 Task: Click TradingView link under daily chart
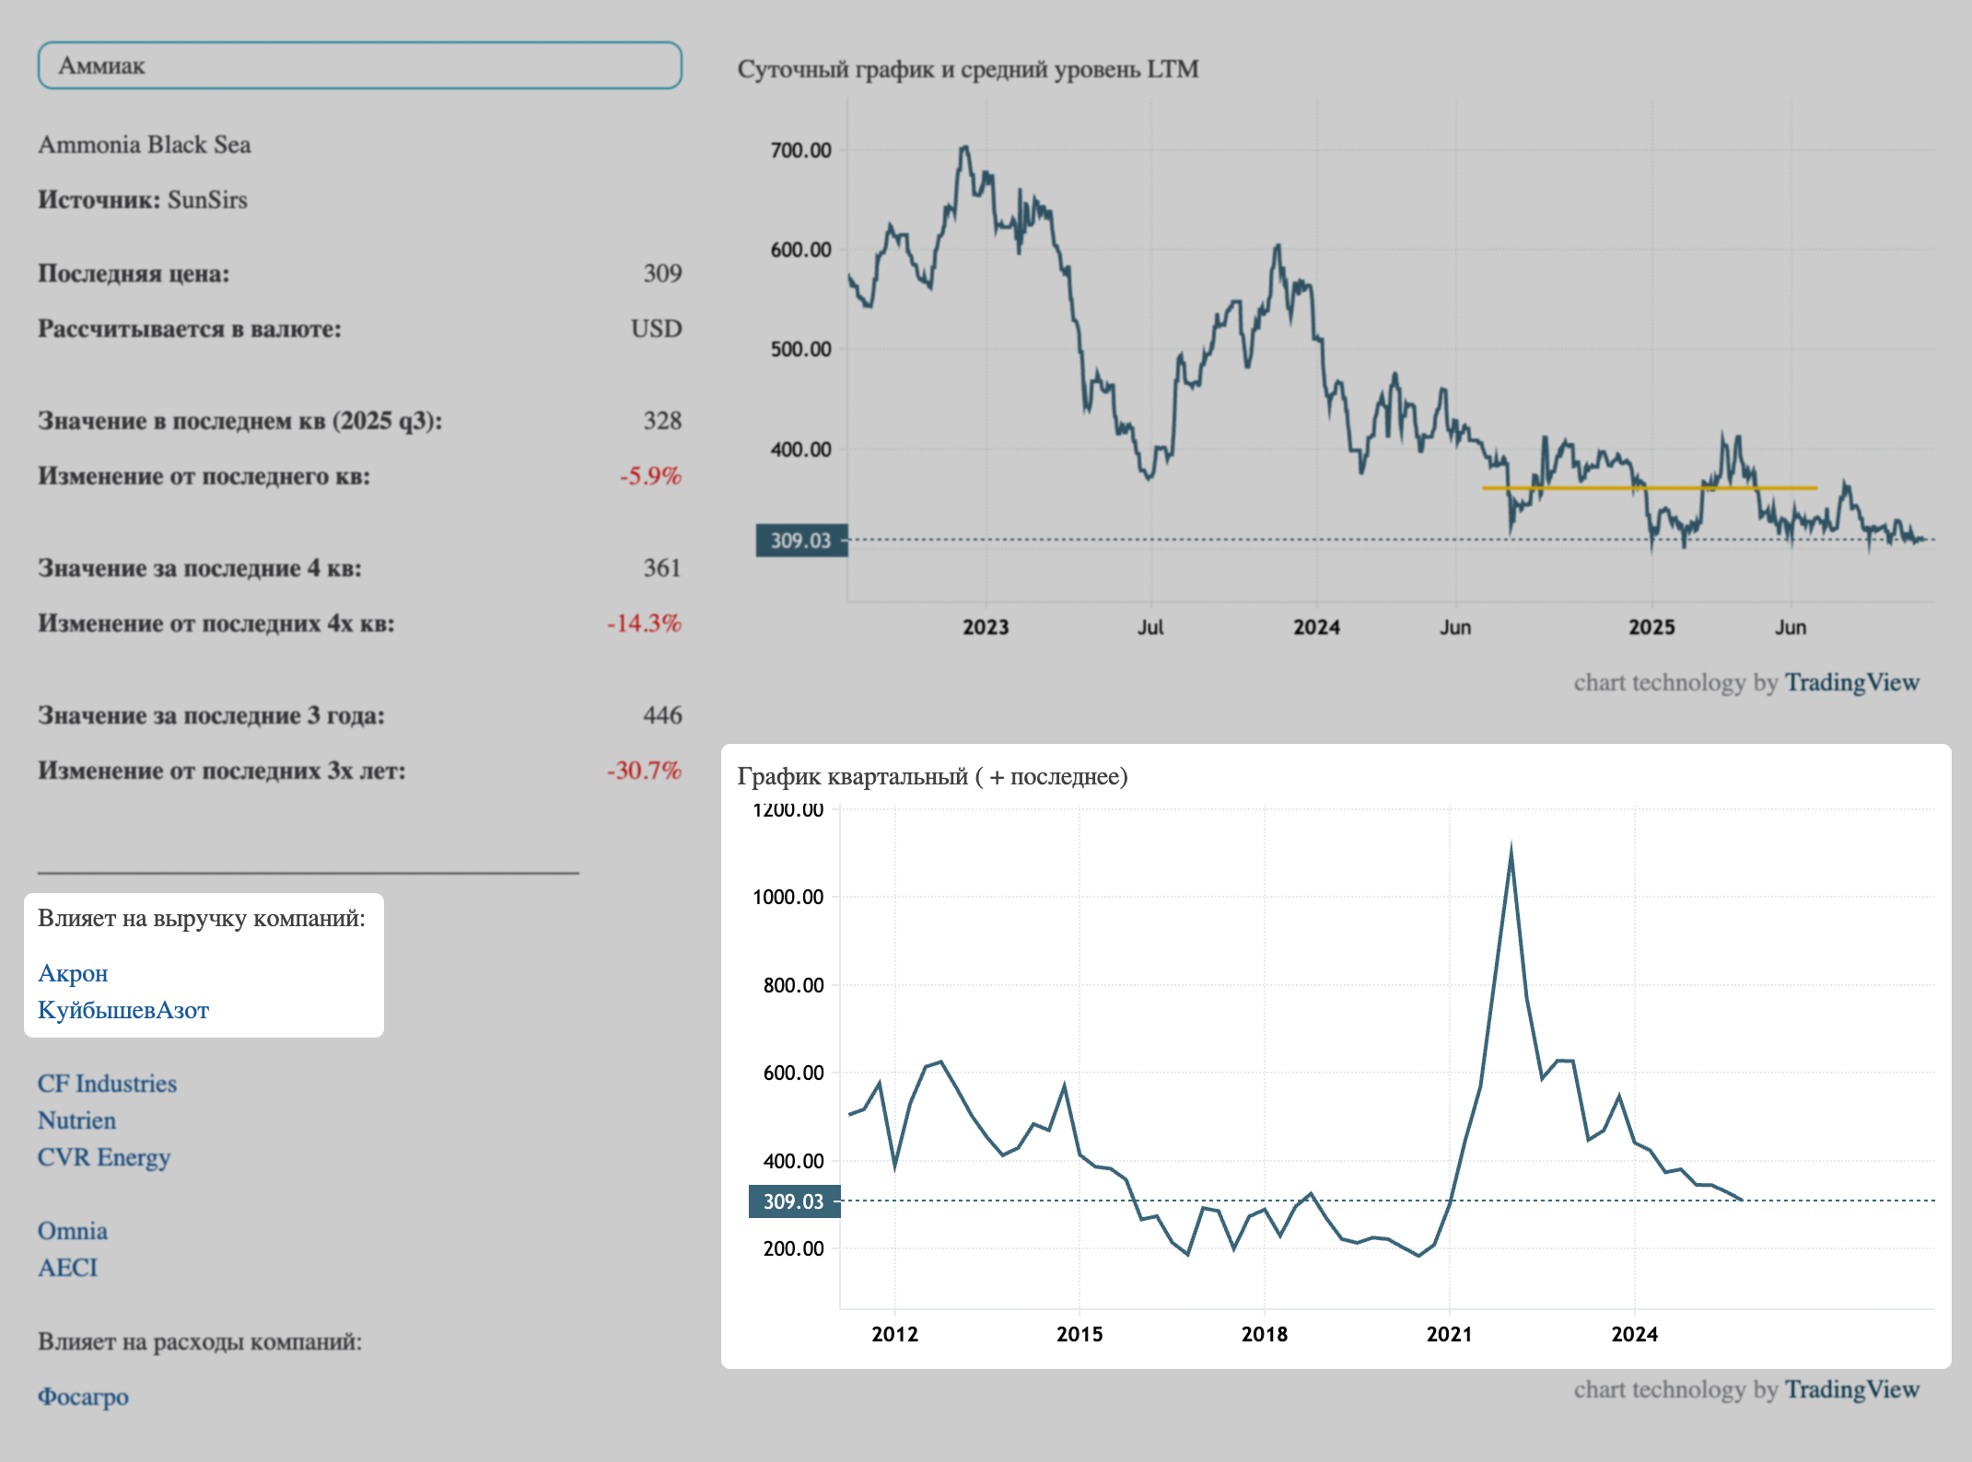click(x=1851, y=682)
